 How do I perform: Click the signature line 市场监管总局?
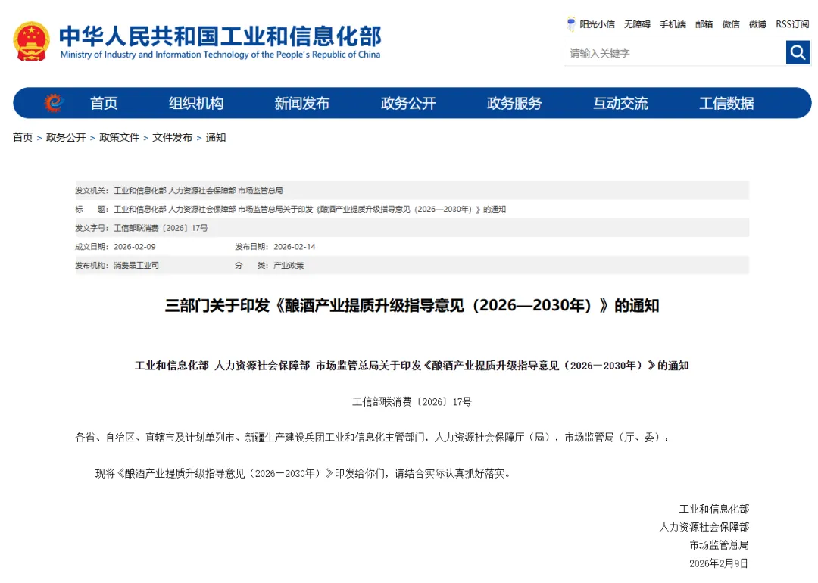(x=720, y=545)
